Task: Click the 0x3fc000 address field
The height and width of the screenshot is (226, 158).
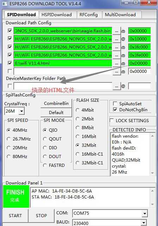Action: [x=139, y=47]
